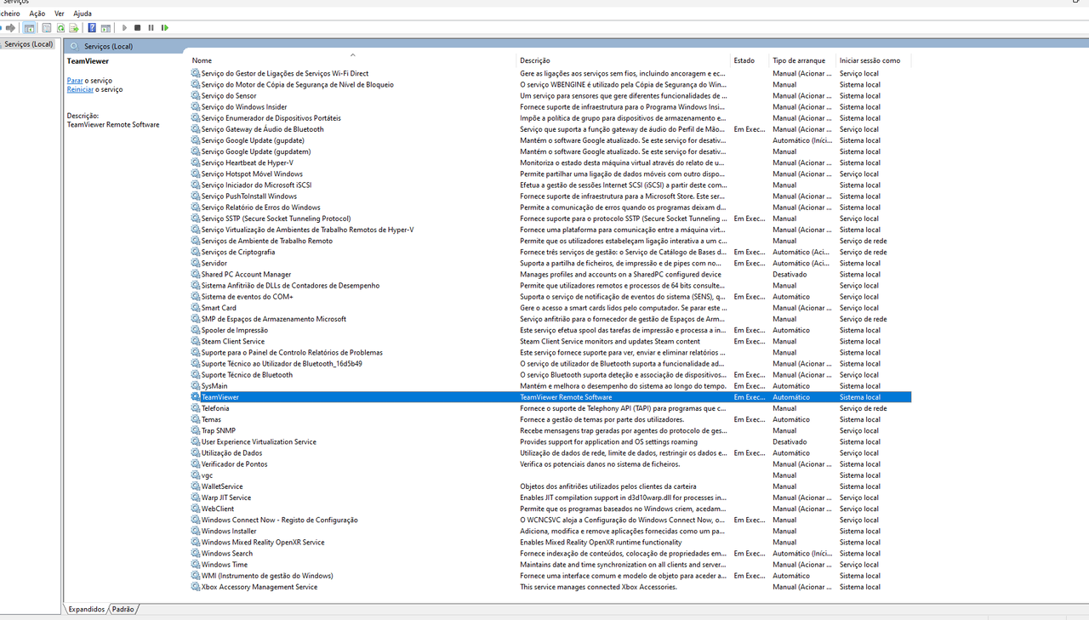
Task: Select Verificador de Pontos service row
Action: [x=550, y=464]
